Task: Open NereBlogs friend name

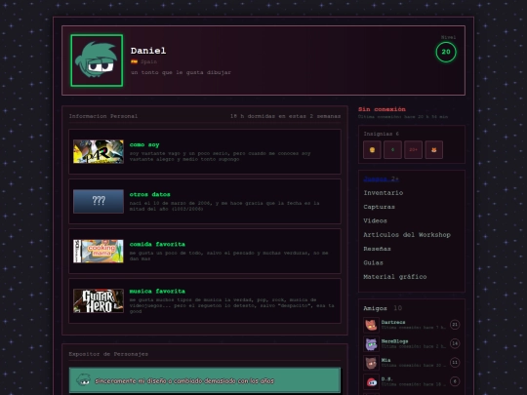Action: (394, 341)
